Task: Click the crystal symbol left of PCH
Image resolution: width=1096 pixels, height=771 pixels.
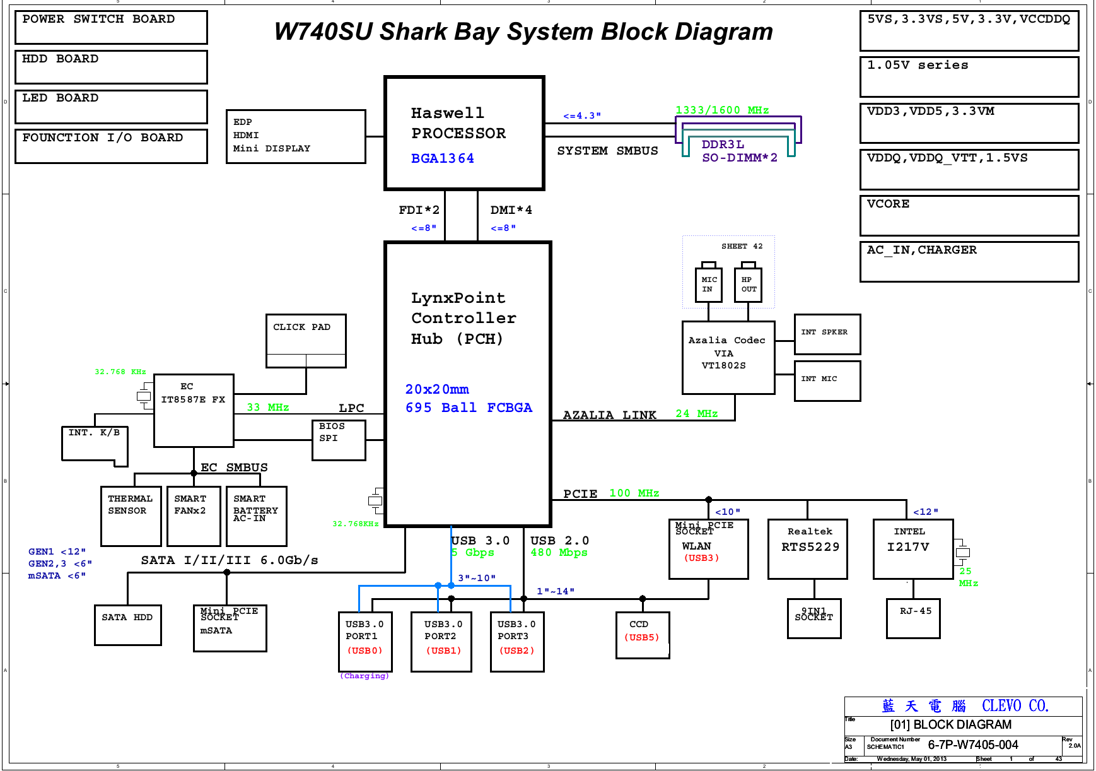Action: (375, 500)
